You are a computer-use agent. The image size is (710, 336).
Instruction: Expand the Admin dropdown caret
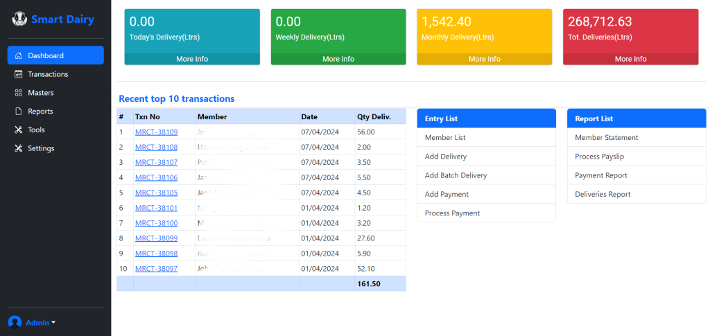[53, 323]
